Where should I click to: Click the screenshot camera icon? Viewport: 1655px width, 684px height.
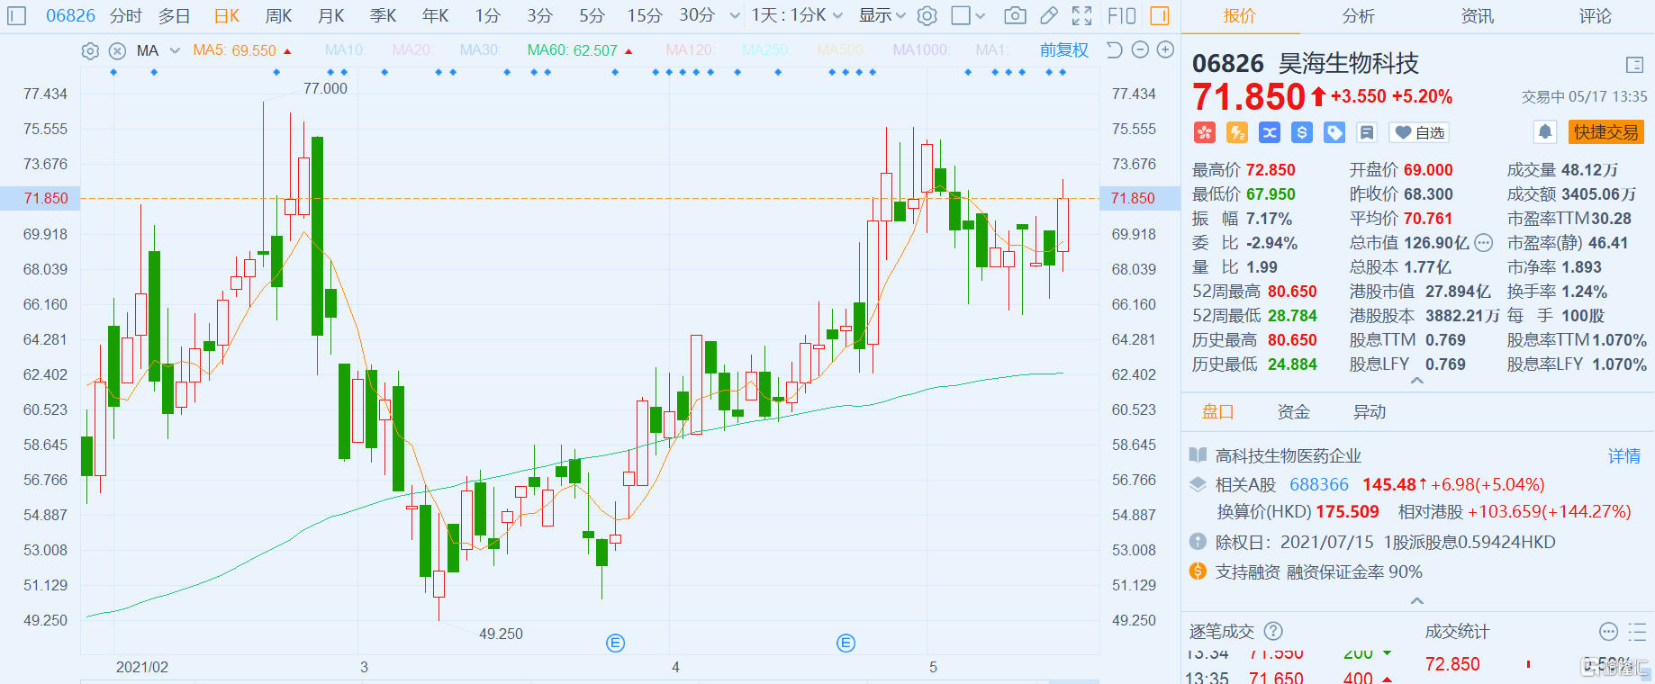tap(1015, 15)
